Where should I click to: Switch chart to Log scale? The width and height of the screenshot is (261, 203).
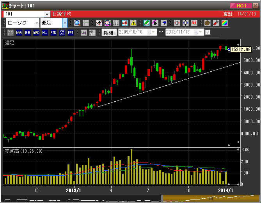tap(84, 33)
